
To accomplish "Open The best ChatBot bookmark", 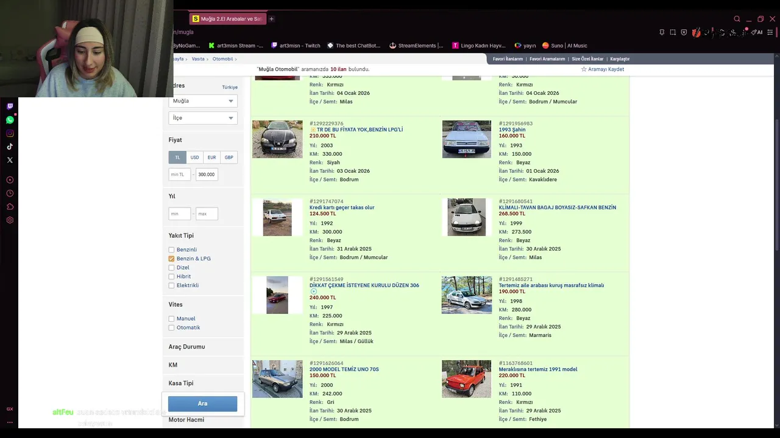I will point(353,46).
